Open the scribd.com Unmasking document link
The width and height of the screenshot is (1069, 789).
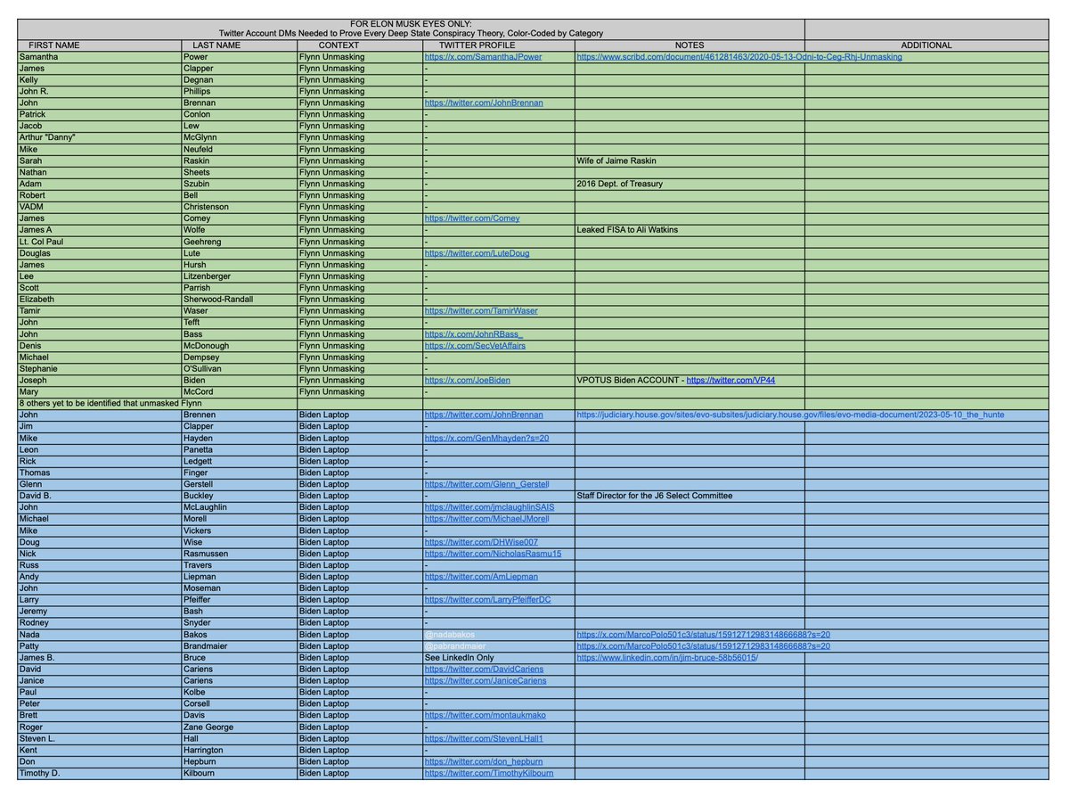point(739,56)
